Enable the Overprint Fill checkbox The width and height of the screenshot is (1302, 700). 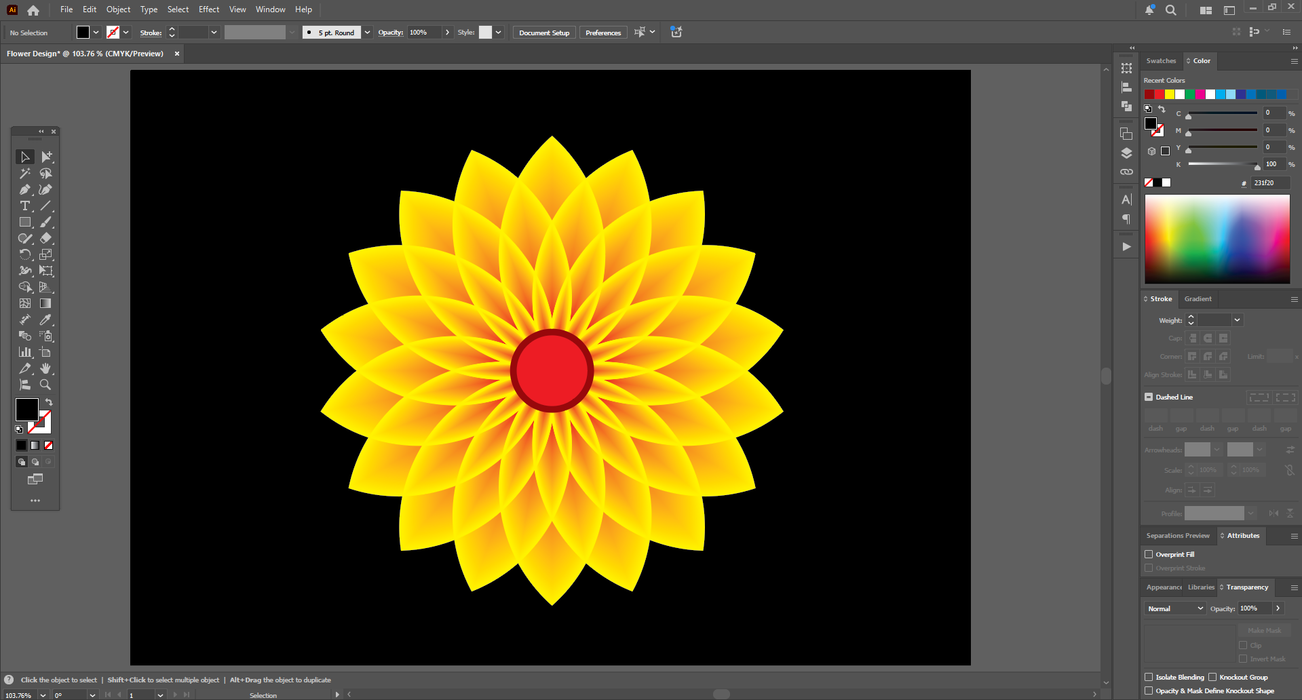click(x=1149, y=554)
